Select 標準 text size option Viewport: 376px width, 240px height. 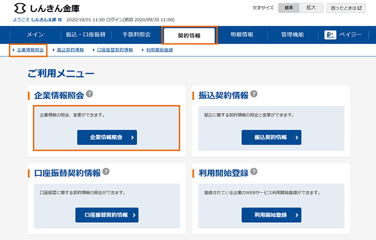click(289, 8)
